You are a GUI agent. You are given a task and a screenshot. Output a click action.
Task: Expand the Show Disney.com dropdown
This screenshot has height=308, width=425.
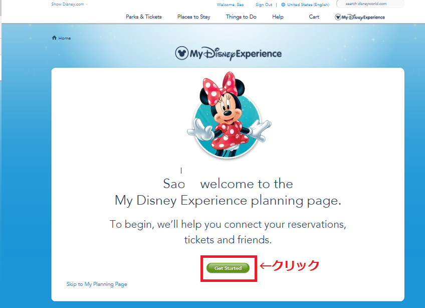point(69,4)
